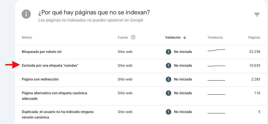The width and height of the screenshot is (268, 124).
Task: Click the alert icon in the robots.txt row
Action: [x=168, y=52]
